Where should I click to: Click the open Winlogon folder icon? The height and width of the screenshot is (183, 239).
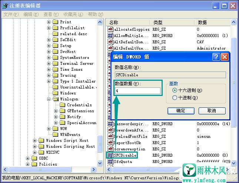click(x=56, y=99)
